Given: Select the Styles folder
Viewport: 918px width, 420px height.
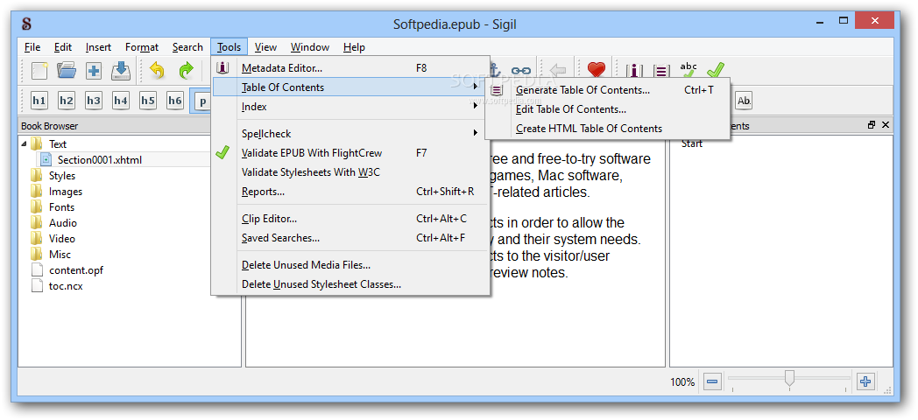Looking at the screenshot, I should click(x=61, y=176).
